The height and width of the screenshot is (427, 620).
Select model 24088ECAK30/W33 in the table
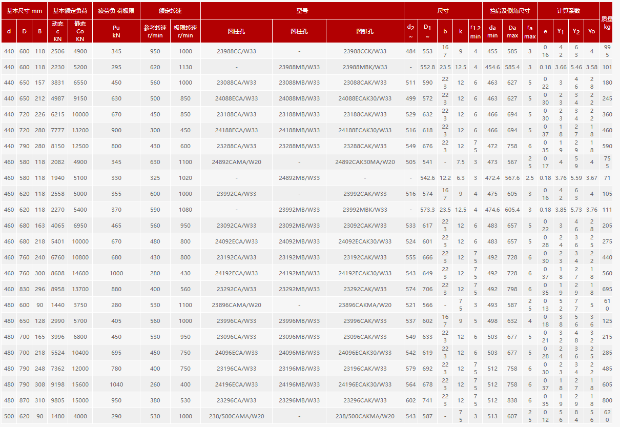365,99
